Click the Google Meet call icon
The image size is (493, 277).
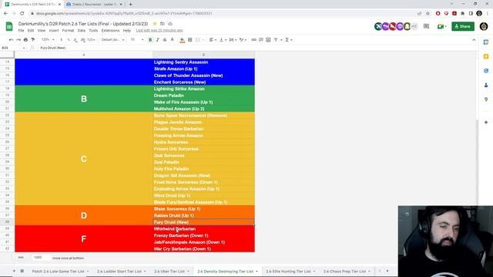point(441,26)
